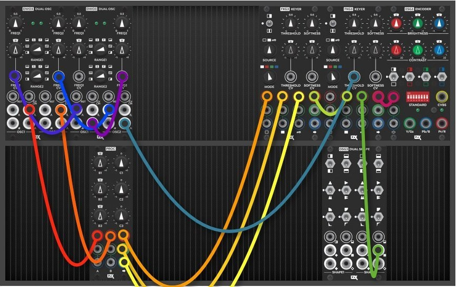The height and width of the screenshot is (287, 457).
Task: Click the green cable plug on Dual Shape
Action: [x=378, y=250]
